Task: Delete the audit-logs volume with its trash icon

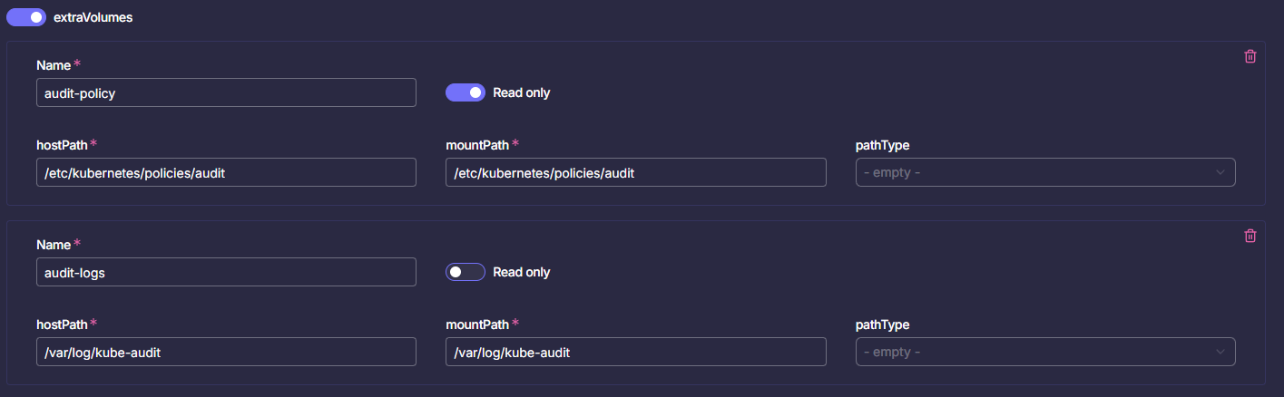Action: tap(1250, 236)
